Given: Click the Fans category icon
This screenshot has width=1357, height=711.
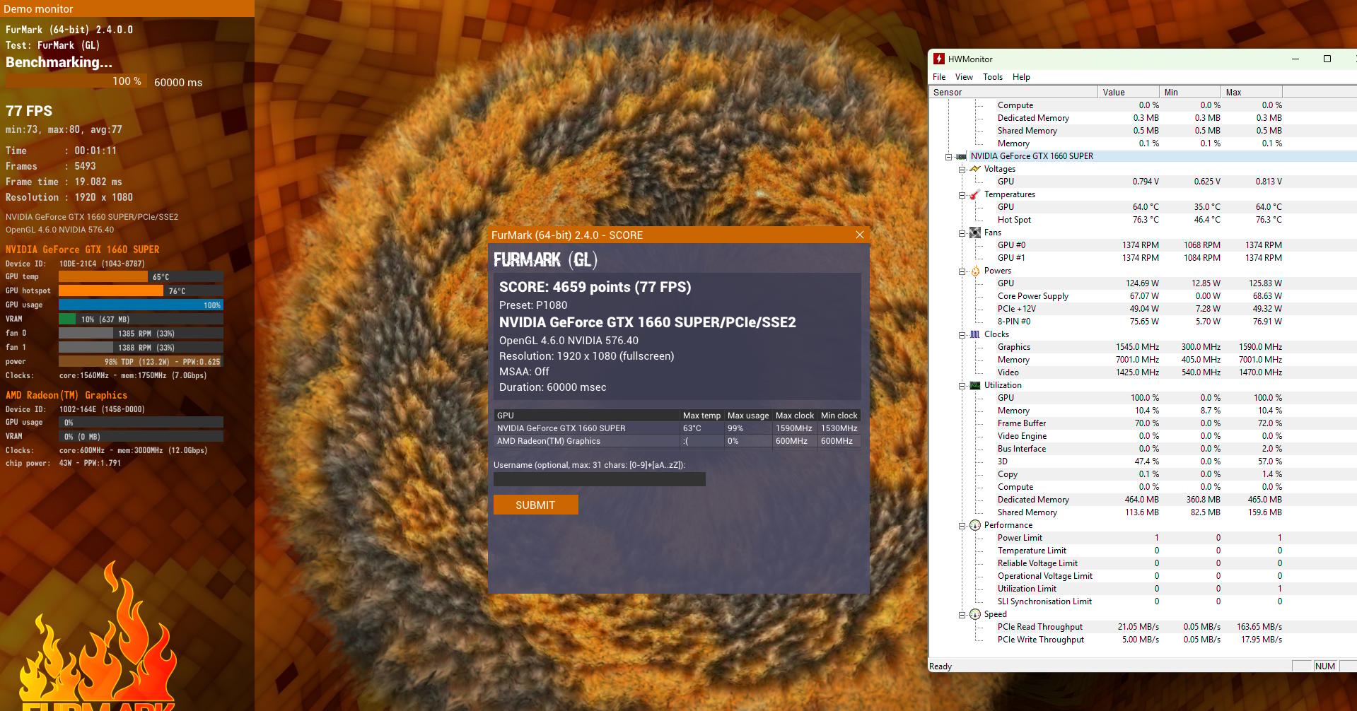Looking at the screenshot, I should point(975,233).
